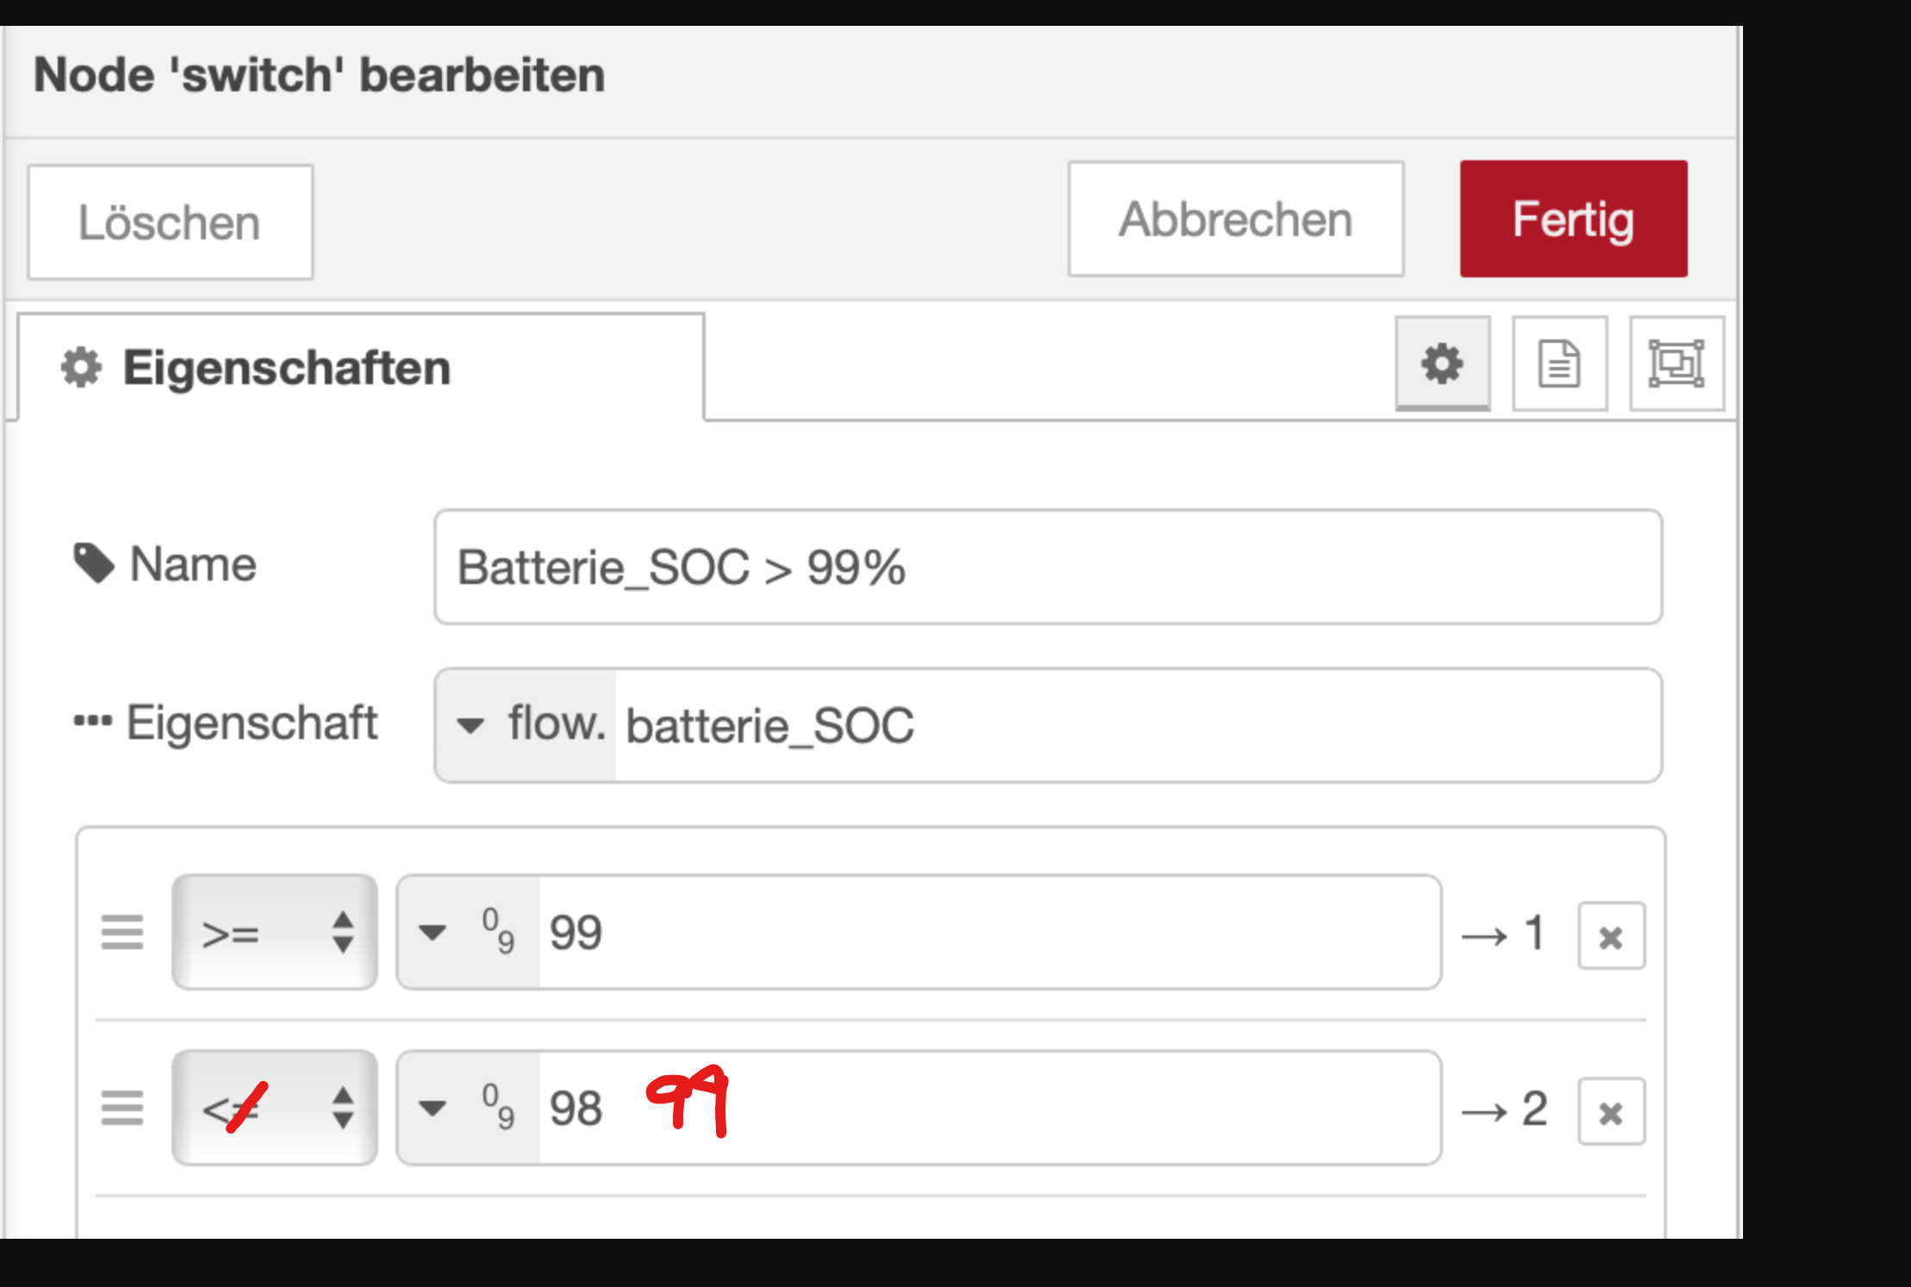
Task: Remove the second rule with its X
Action: pyautogui.click(x=1611, y=1111)
